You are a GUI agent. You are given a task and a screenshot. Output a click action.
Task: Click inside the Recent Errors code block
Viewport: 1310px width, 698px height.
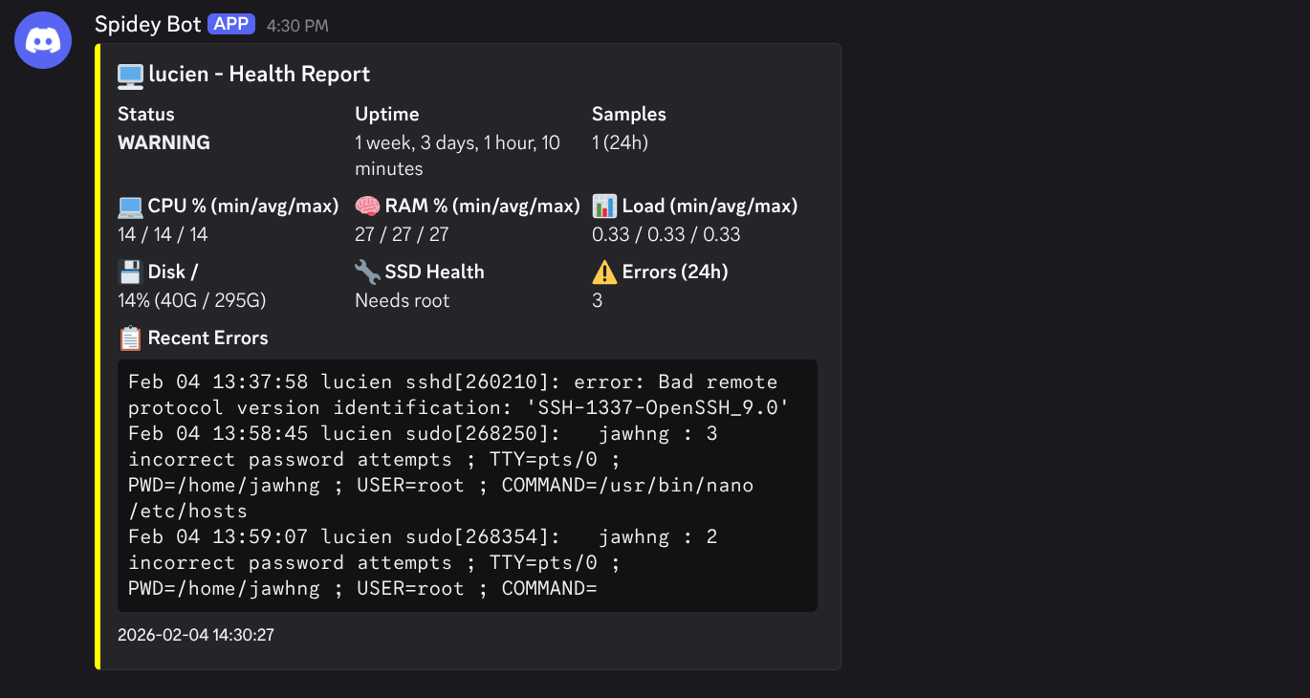pyautogui.click(x=467, y=484)
